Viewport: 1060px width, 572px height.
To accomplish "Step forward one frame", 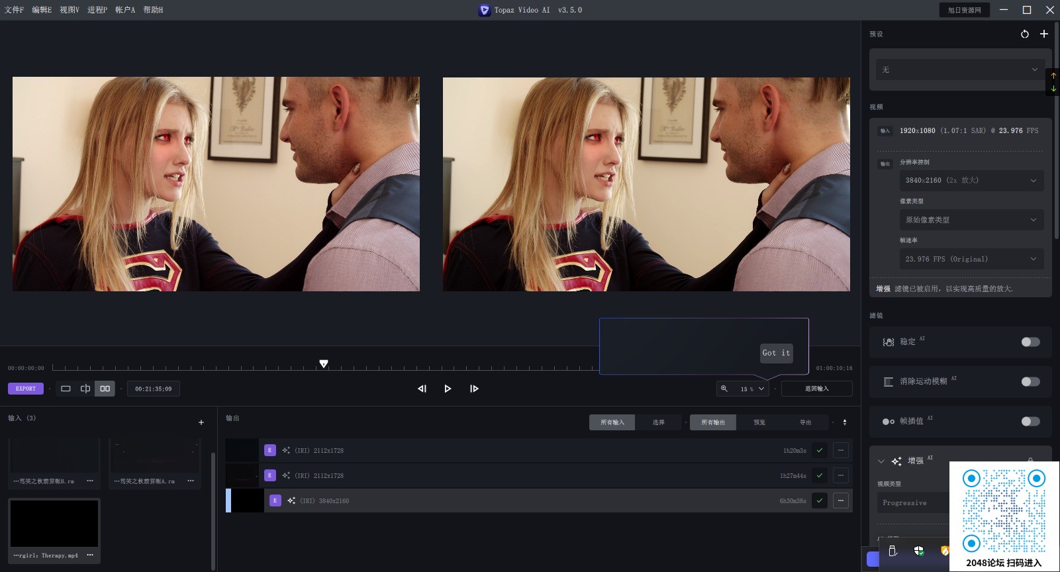I will (x=474, y=389).
